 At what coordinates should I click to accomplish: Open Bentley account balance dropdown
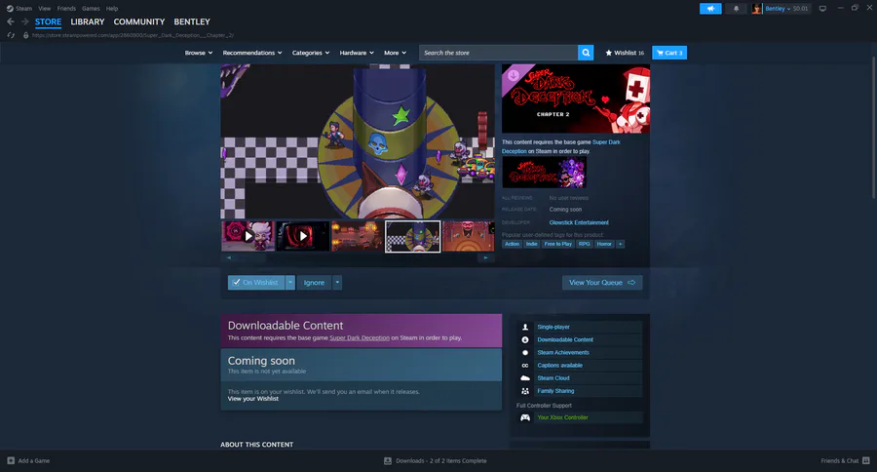click(786, 9)
